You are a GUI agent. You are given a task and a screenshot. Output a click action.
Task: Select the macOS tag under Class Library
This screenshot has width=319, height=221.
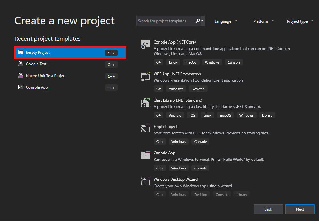click(x=225, y=115)
